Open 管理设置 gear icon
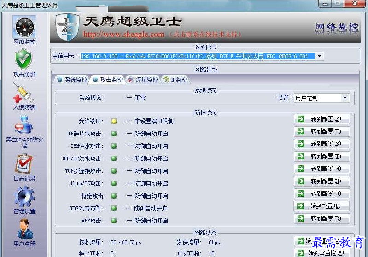Viewport: 368px width, 257px height. pyautogui.click(x=24, y=196)
